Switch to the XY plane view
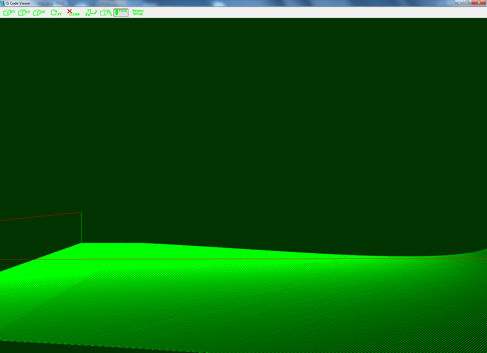The width and height of the screenshot is (487, 353). click(9, 12)
